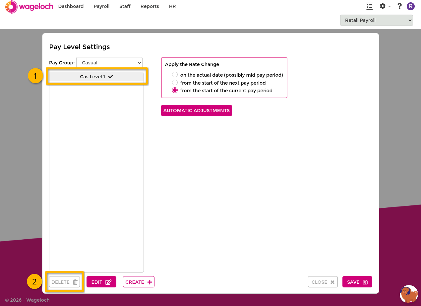Save the pay level settings

click(x=357, y=282)
